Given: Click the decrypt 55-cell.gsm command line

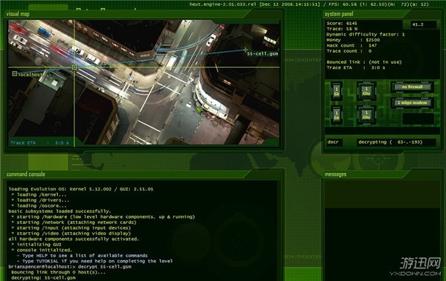Looking at the screenshot, I should pyautogui.click(x=70, y=267).
